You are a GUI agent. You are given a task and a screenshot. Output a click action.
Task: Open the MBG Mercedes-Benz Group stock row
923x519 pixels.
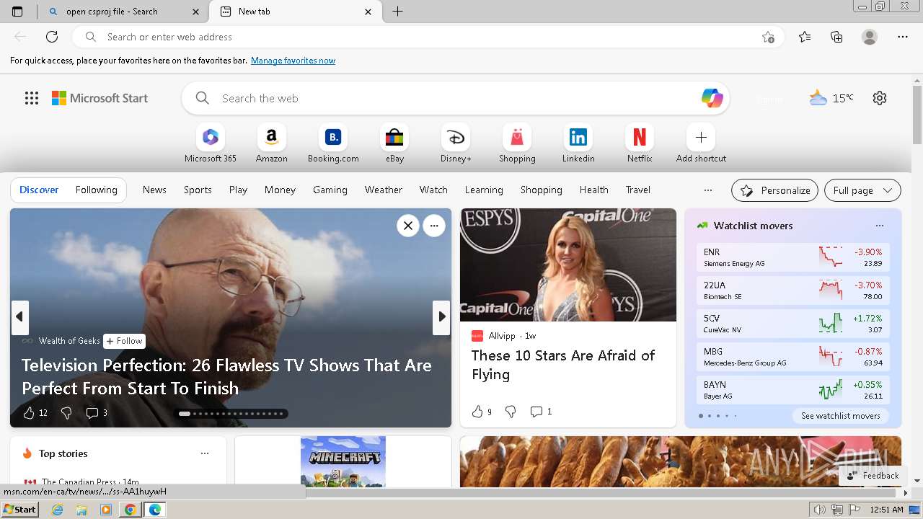(793, 357)
